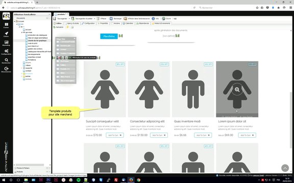
Task: Click the first product image thumbnail
Action: tap(105, 89)
